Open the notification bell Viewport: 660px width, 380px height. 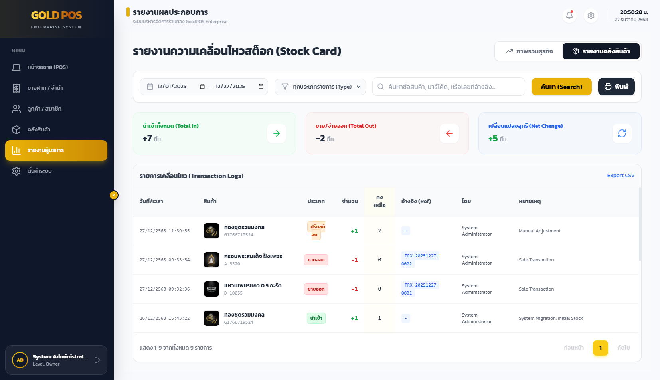(x=569, y=16)
